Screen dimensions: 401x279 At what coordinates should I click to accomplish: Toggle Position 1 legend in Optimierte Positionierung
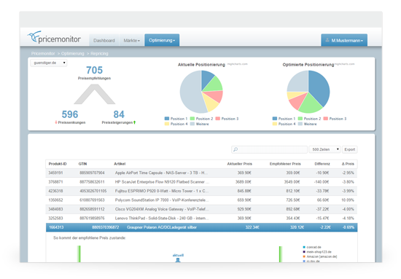[x=284, y=119]
